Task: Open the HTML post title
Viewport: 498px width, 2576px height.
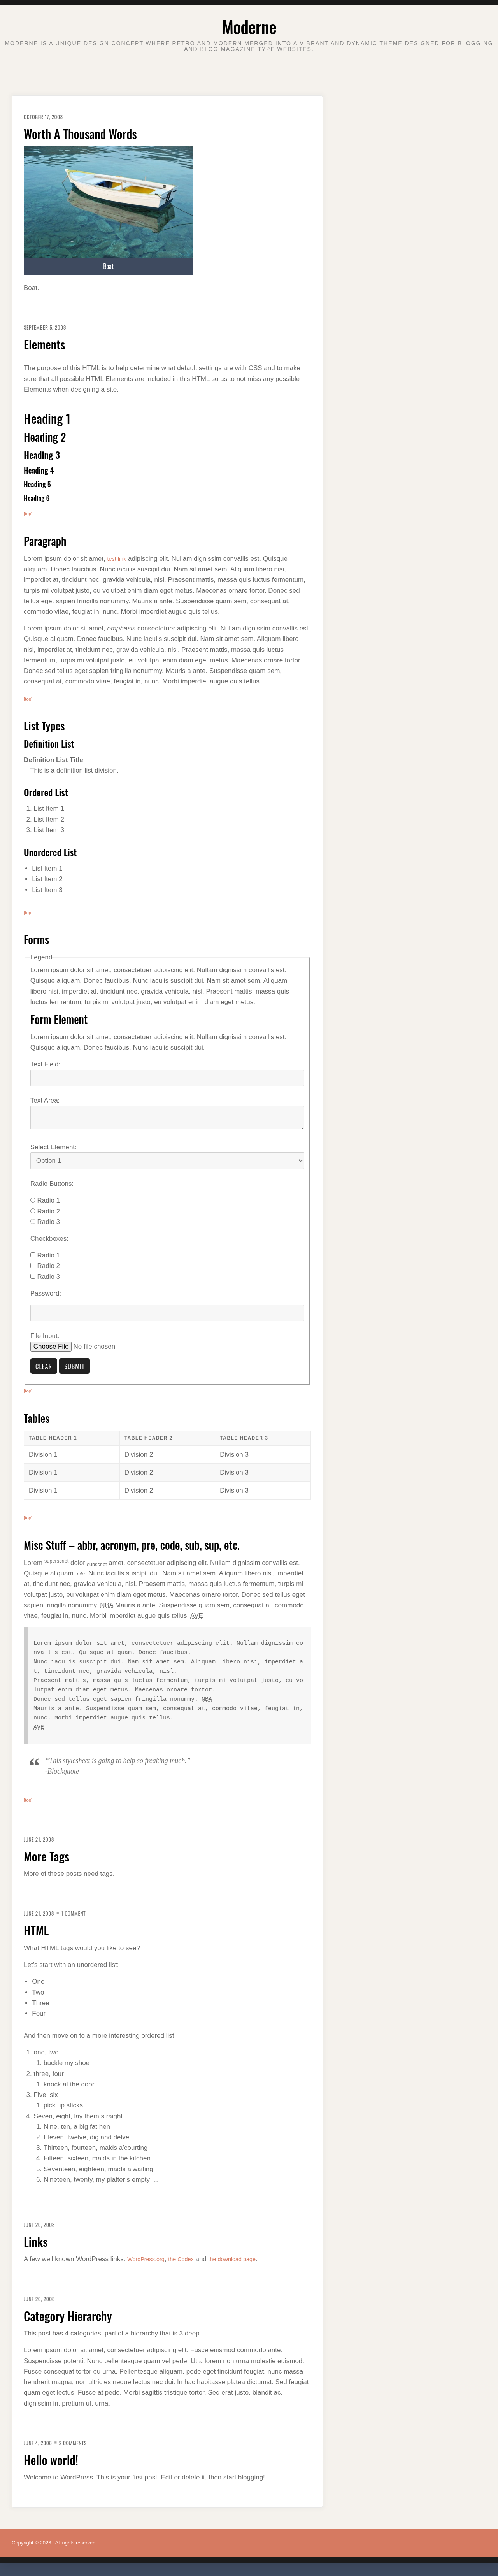Action: tap(36, 1931)
